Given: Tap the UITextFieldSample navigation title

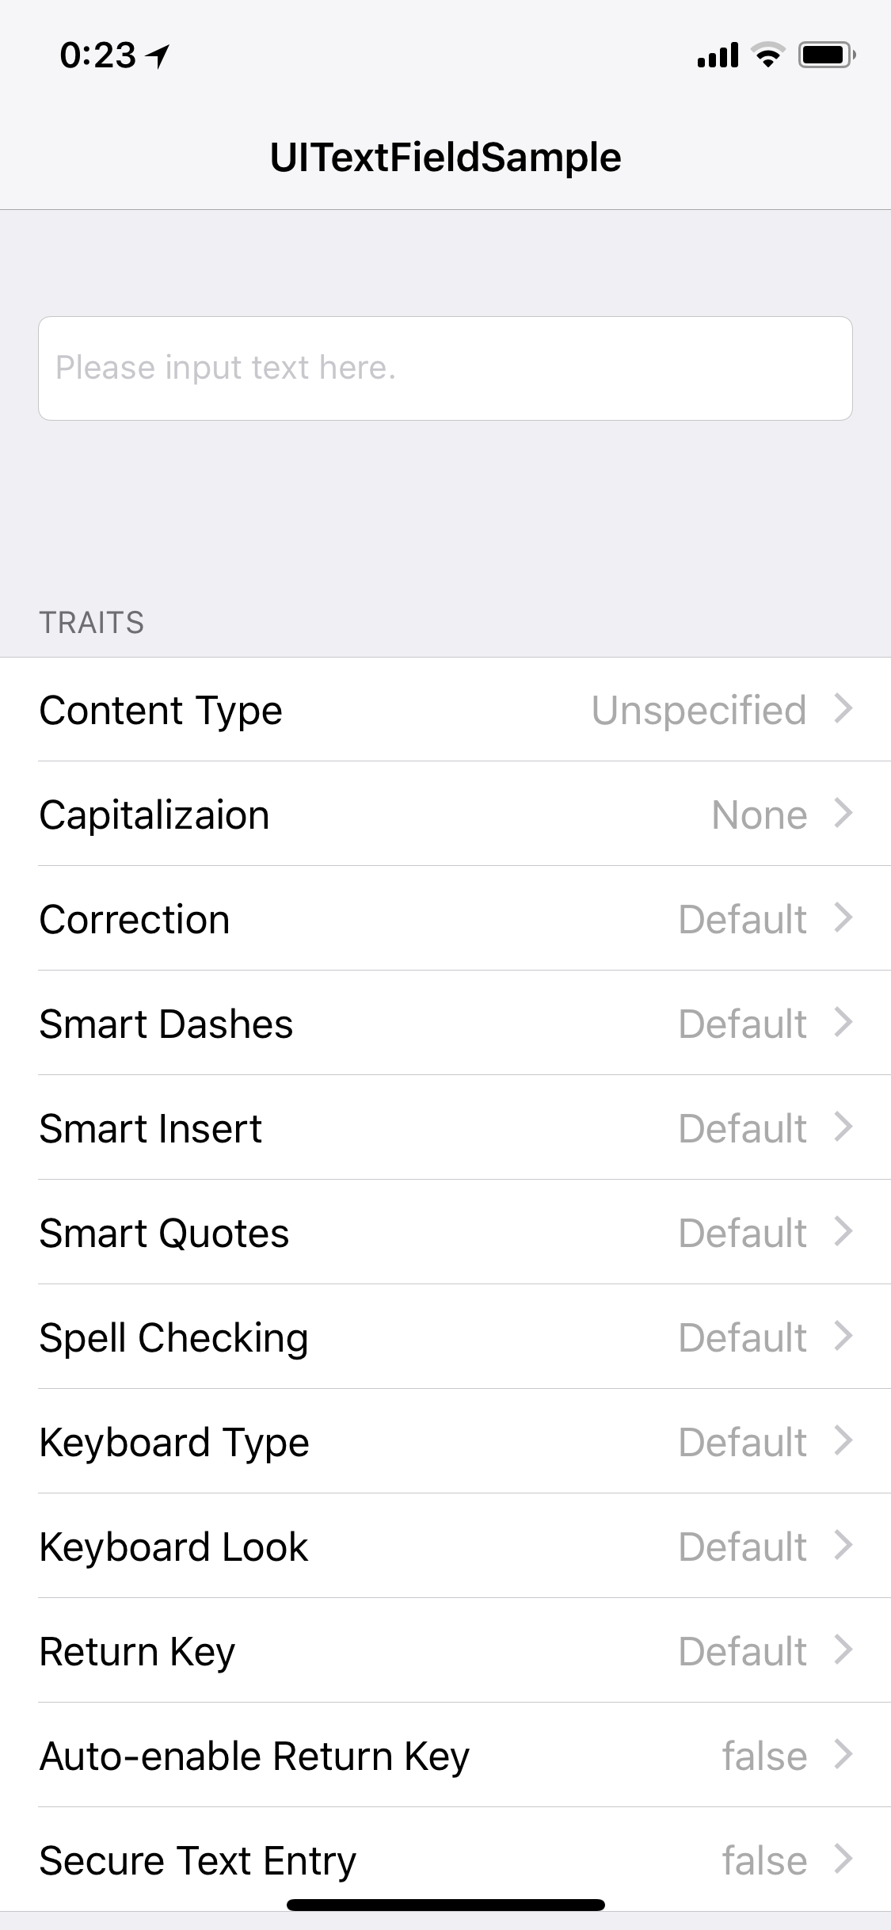Looking at the screenshot, I should coord(445,157).
